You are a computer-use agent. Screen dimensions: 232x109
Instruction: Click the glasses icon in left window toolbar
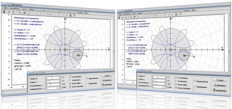point(9,12)
